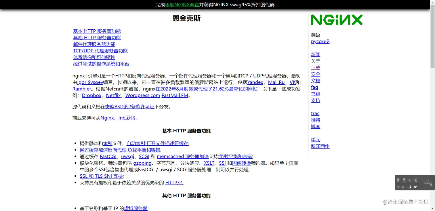Open the SSI filter link
This screenshot has width=435, height=211.
click(x=222, y=163)
